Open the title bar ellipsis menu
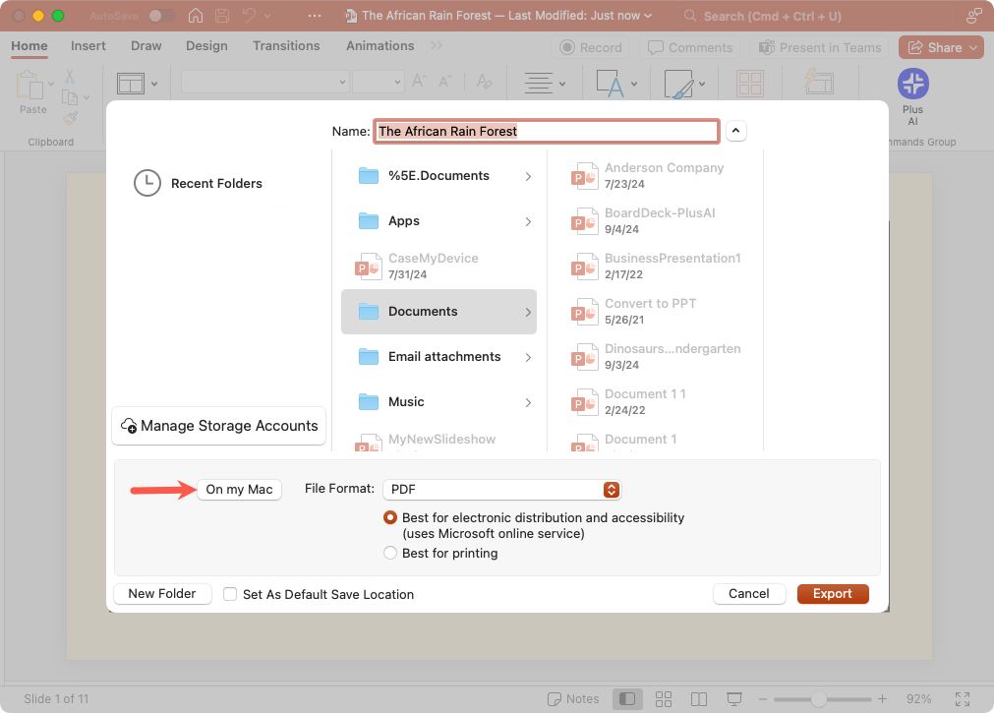This screenshot has height=713, width=994. tap(315, 16)
